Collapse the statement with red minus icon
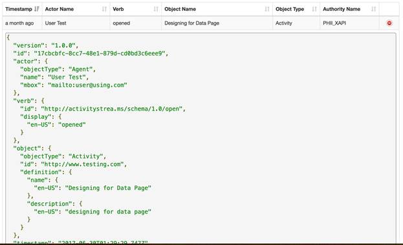The height and width of the screenshot is (245, 403). (x=389, y=23)
